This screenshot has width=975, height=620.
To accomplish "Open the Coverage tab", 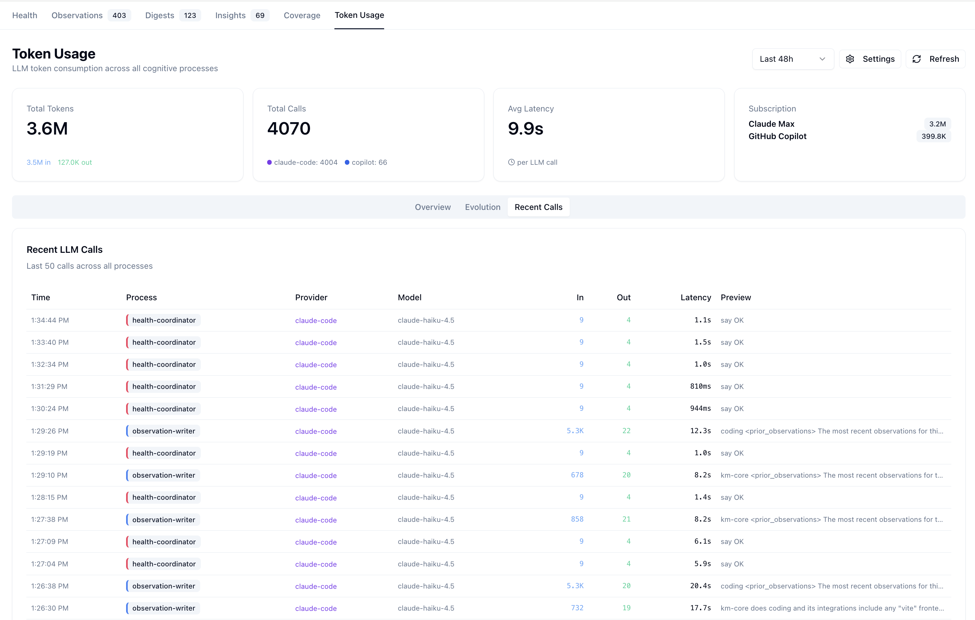I will click(x=302, y=15).
